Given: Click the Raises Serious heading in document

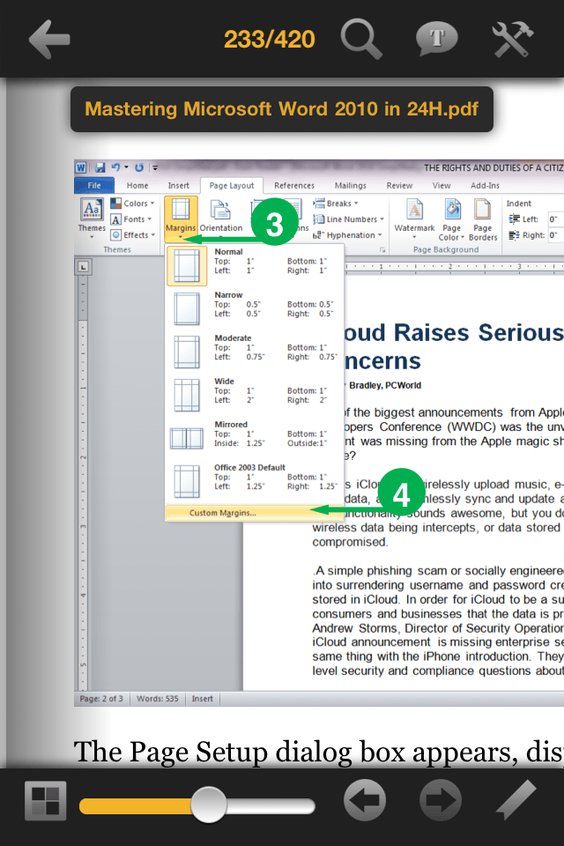Looking at the screenshot, I should point(479,333).
